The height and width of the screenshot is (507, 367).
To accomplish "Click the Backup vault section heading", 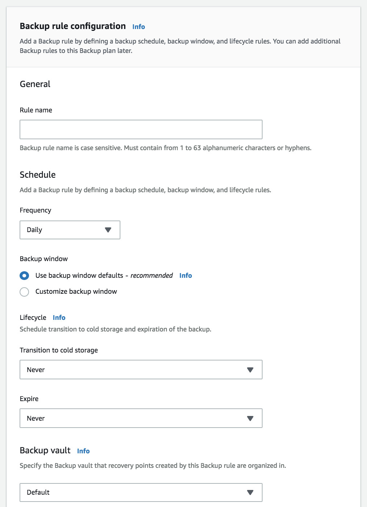I will point(45,450).
